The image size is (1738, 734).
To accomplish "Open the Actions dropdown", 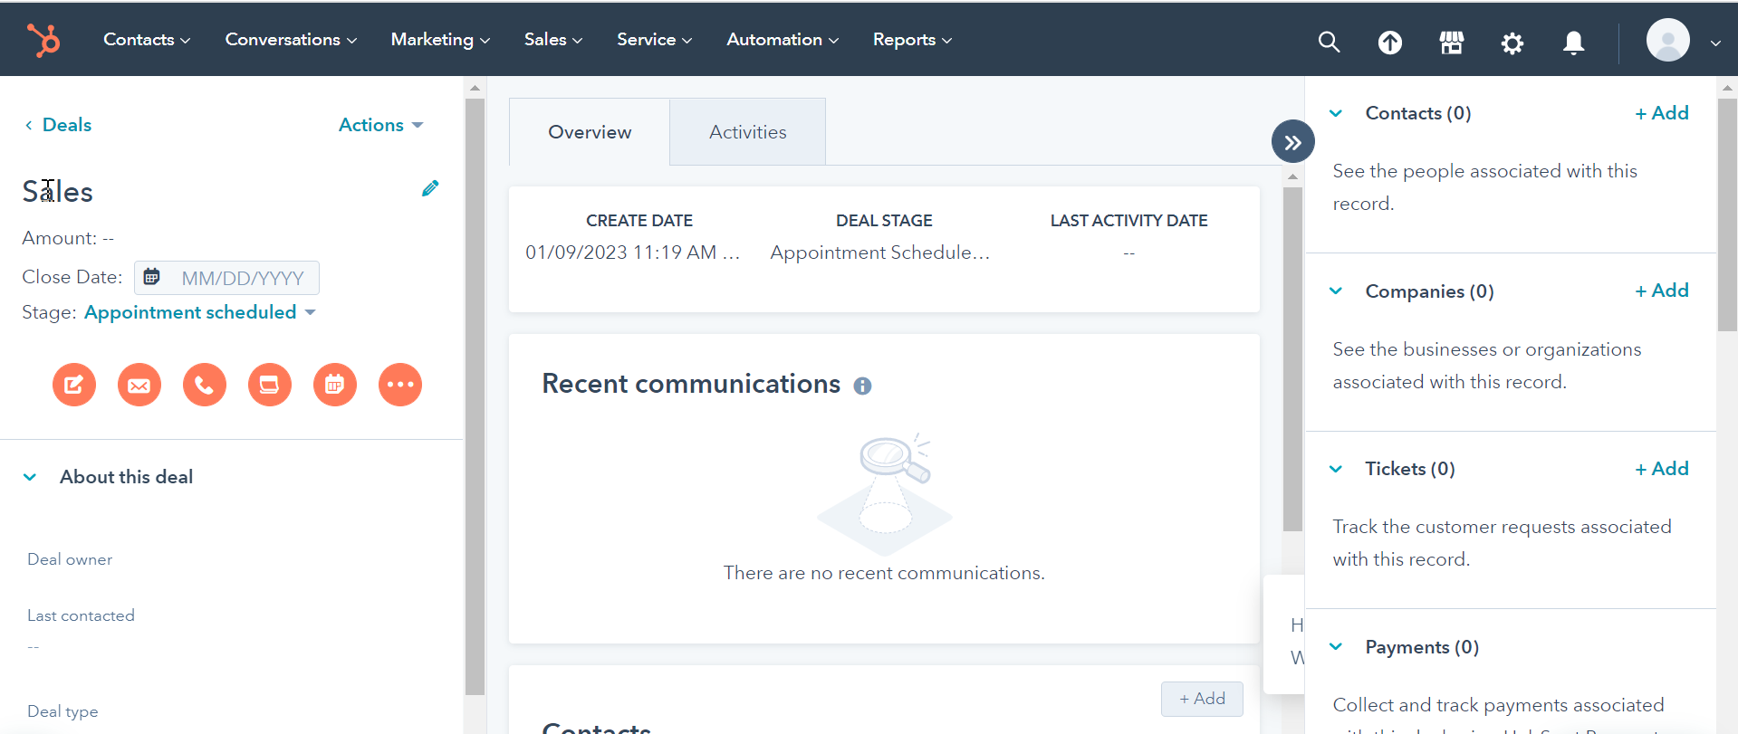I will point(380,125).
